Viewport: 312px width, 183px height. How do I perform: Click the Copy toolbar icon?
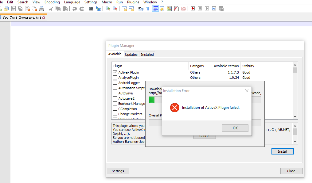click(58, 9)
